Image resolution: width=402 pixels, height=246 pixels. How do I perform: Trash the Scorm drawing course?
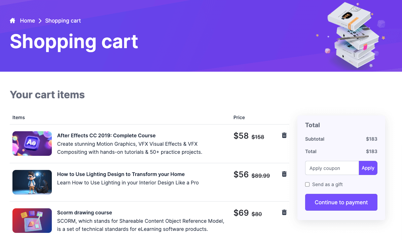[284, 212]
